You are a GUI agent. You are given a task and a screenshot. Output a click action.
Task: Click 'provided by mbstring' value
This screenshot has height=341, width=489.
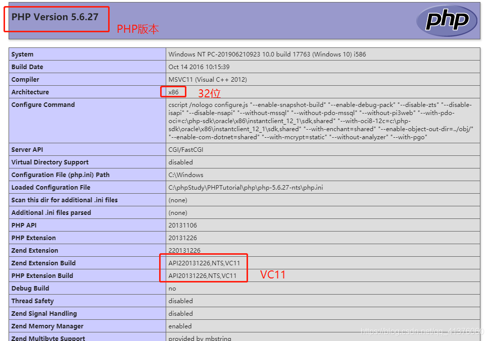pyautogui.click(x=200, y=338)
